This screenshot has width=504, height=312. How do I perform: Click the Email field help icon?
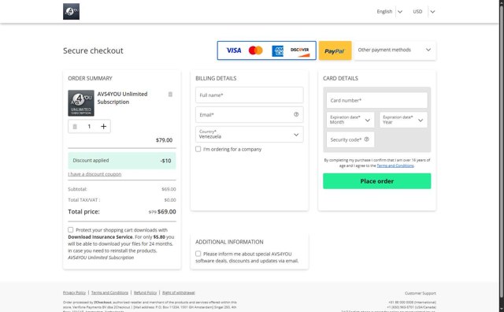296,114
